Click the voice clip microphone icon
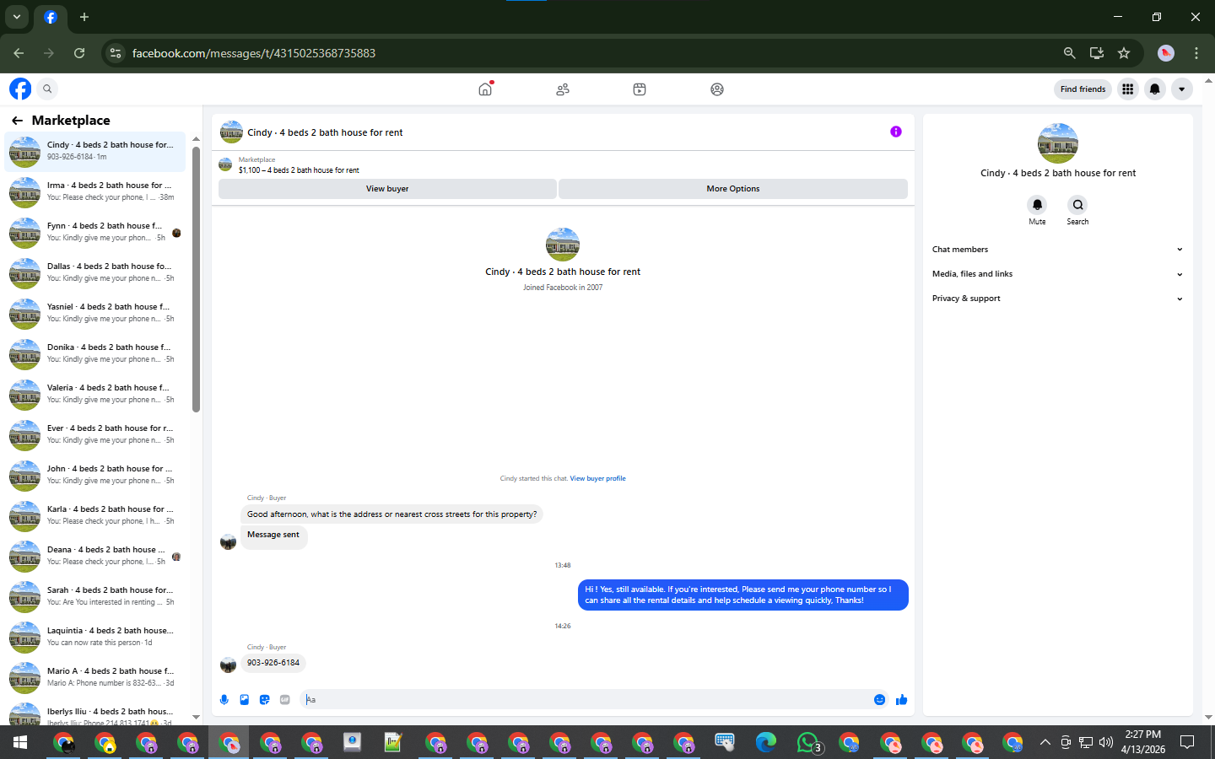Viewport: 1215px width, 759px height. [224, 699]
